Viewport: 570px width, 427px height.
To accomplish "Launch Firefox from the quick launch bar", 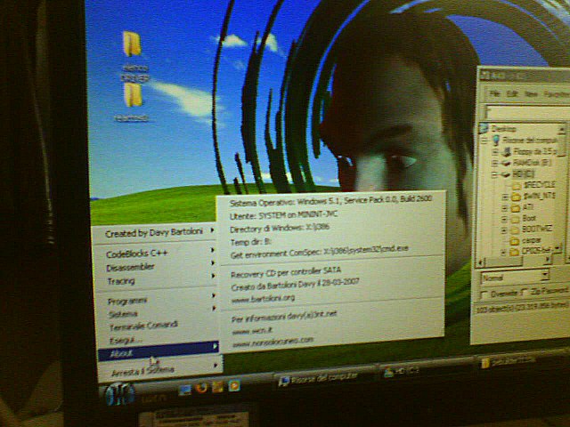I will coord(202,387).
